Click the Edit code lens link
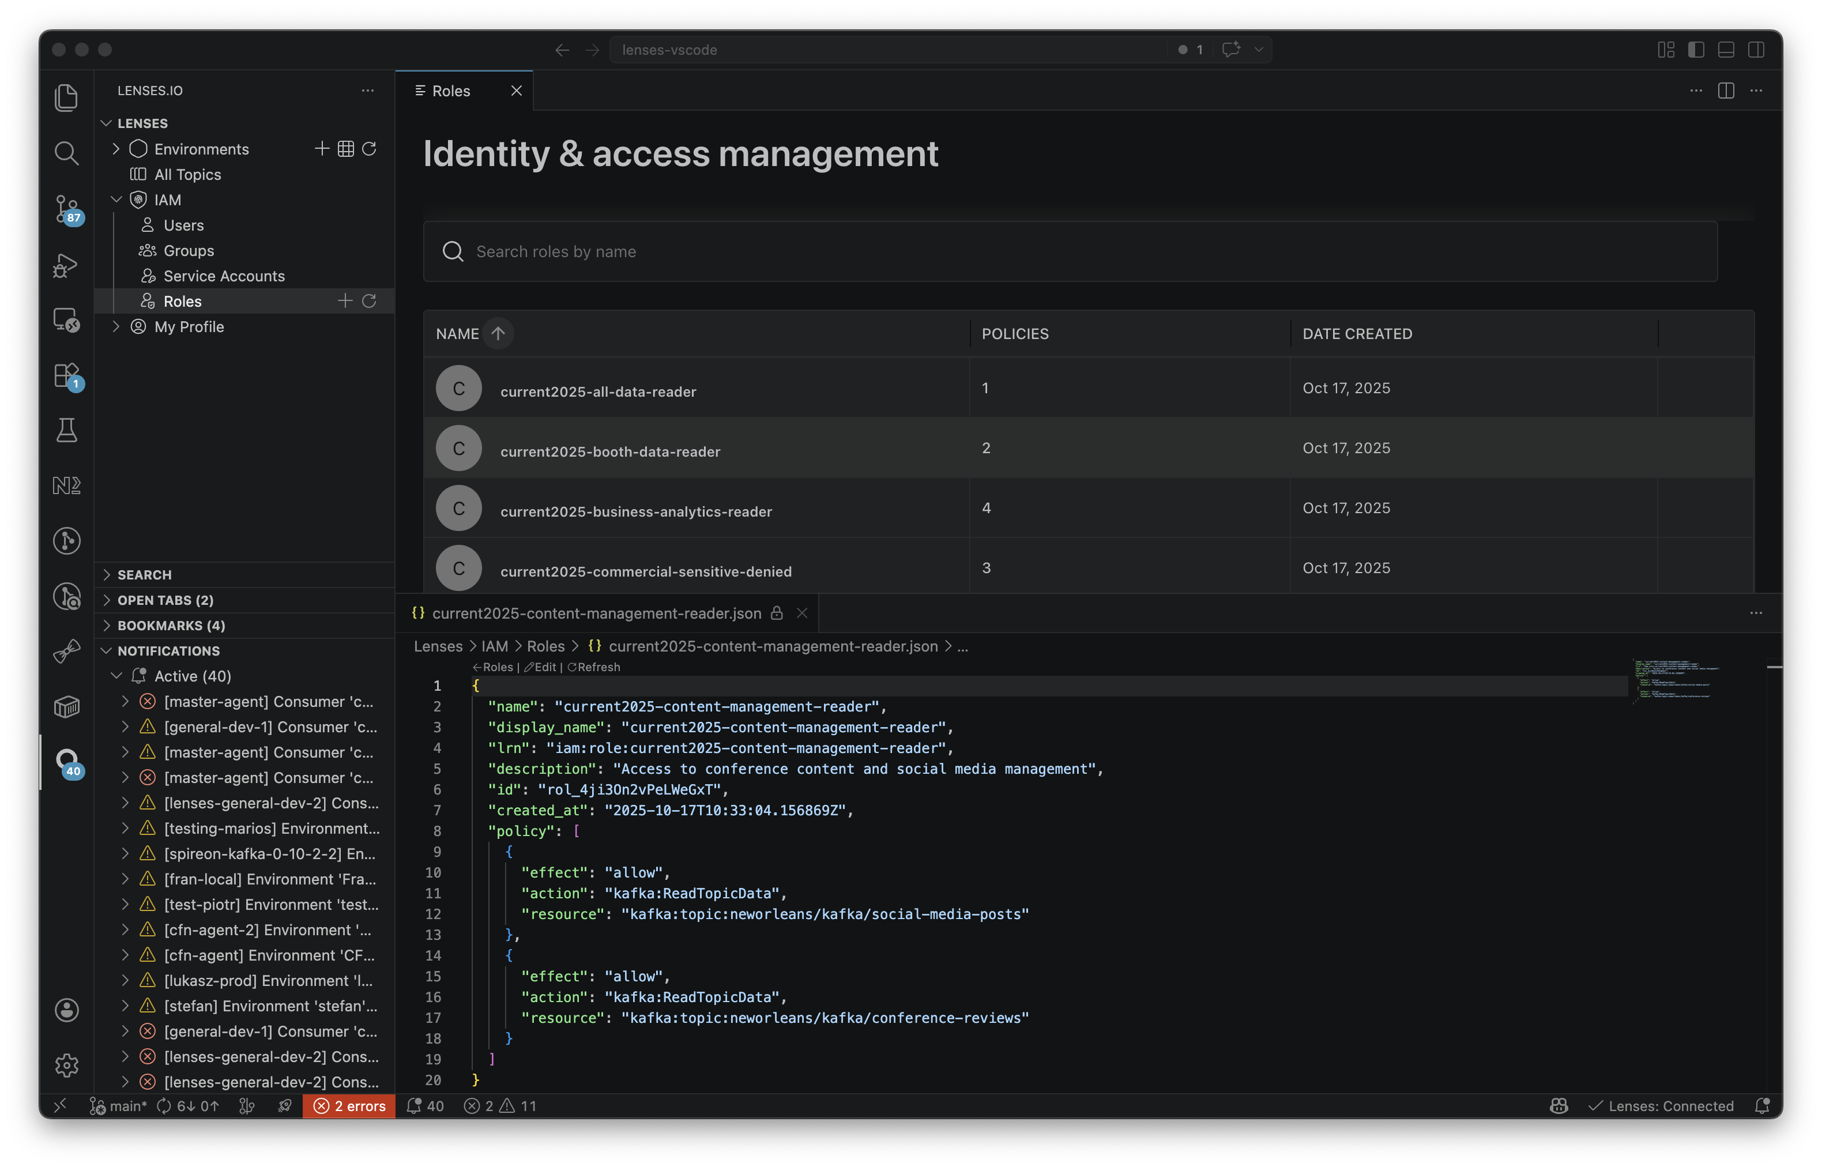The image size is (1822, 1167). pos(540,667)
